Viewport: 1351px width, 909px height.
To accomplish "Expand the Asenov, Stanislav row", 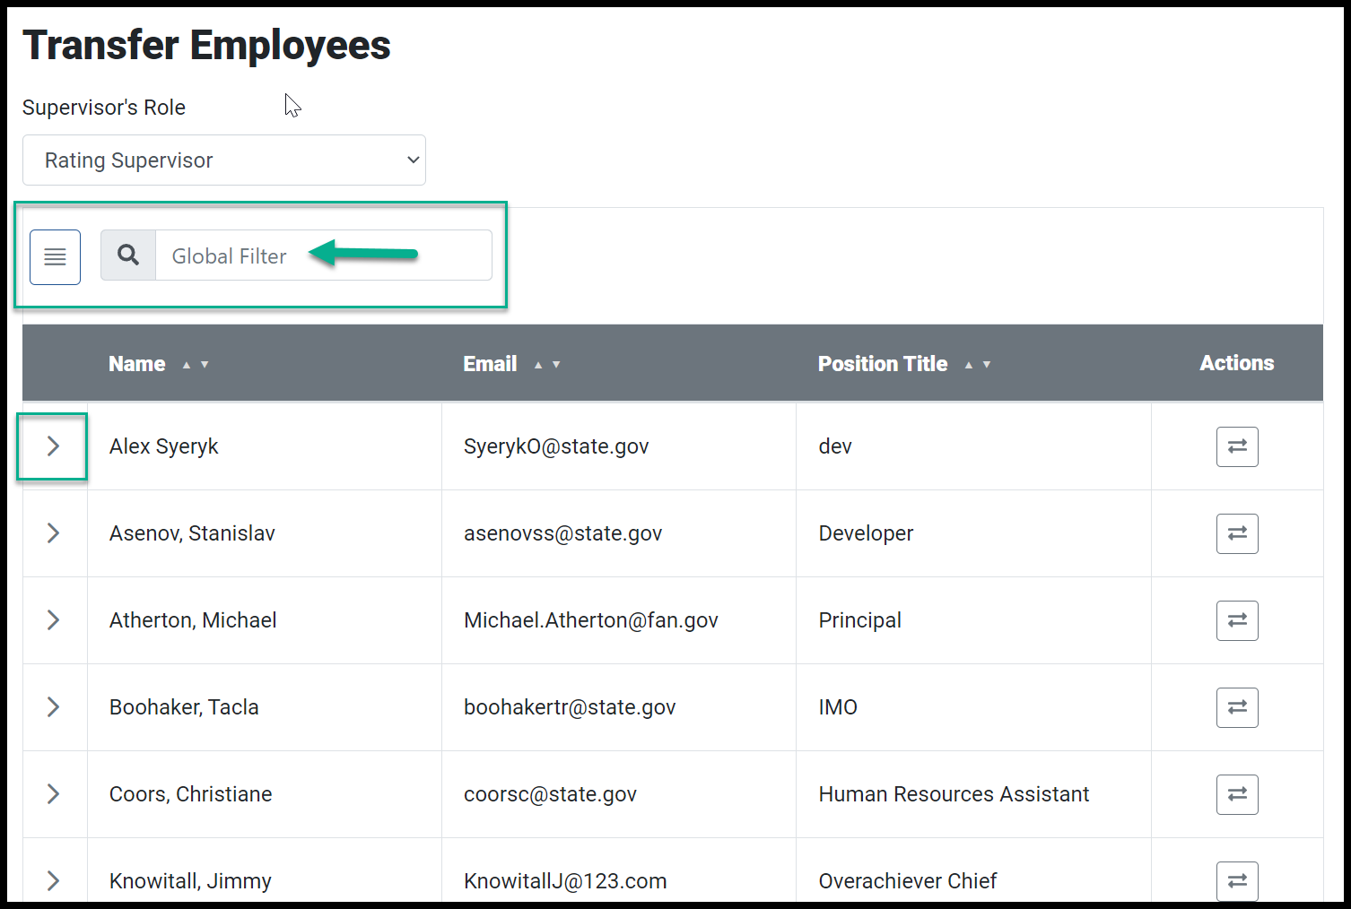I will (53, 533).
